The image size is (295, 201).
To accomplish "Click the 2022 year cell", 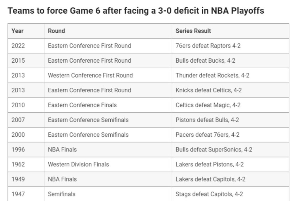I will pyautogui.click(x=26, y=46).
